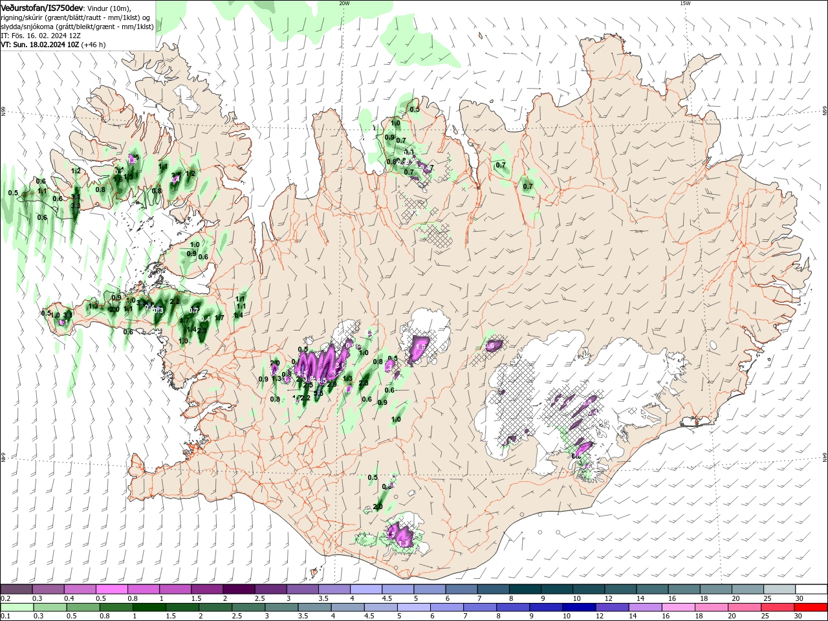
Task: Select the 'IT: Fös. 16. 02. 2024 12Z' line
Action: tap(41, 36)
